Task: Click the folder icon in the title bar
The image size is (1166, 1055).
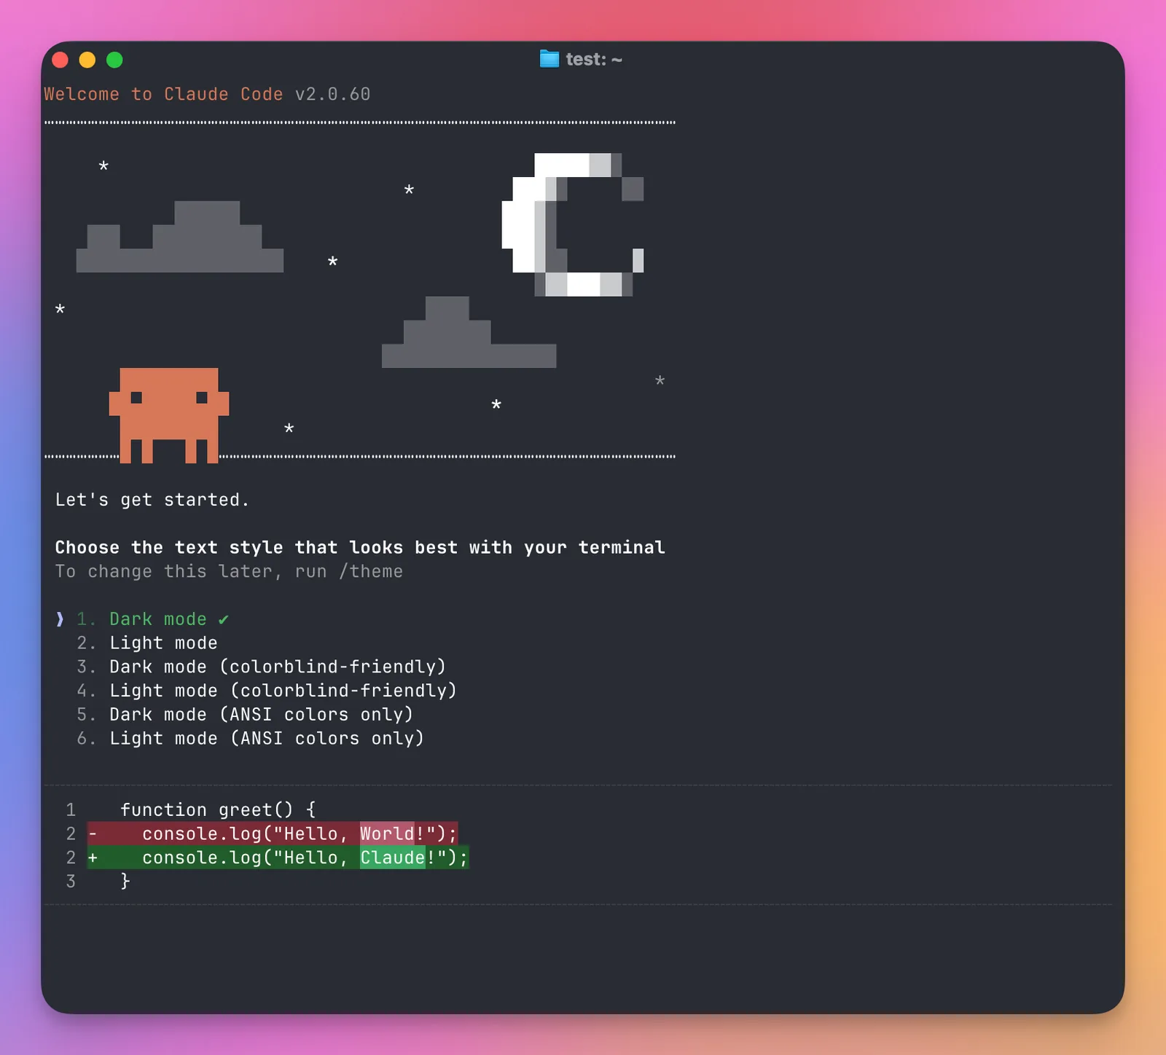Action: pos(549,59)
